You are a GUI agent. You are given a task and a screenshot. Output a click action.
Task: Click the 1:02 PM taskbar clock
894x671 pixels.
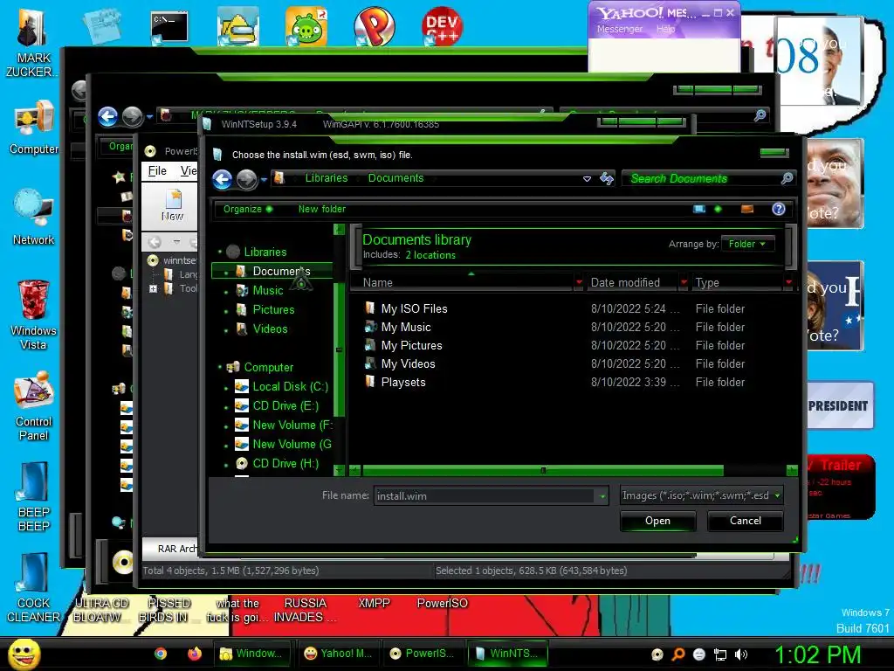(x=817, y=654)
